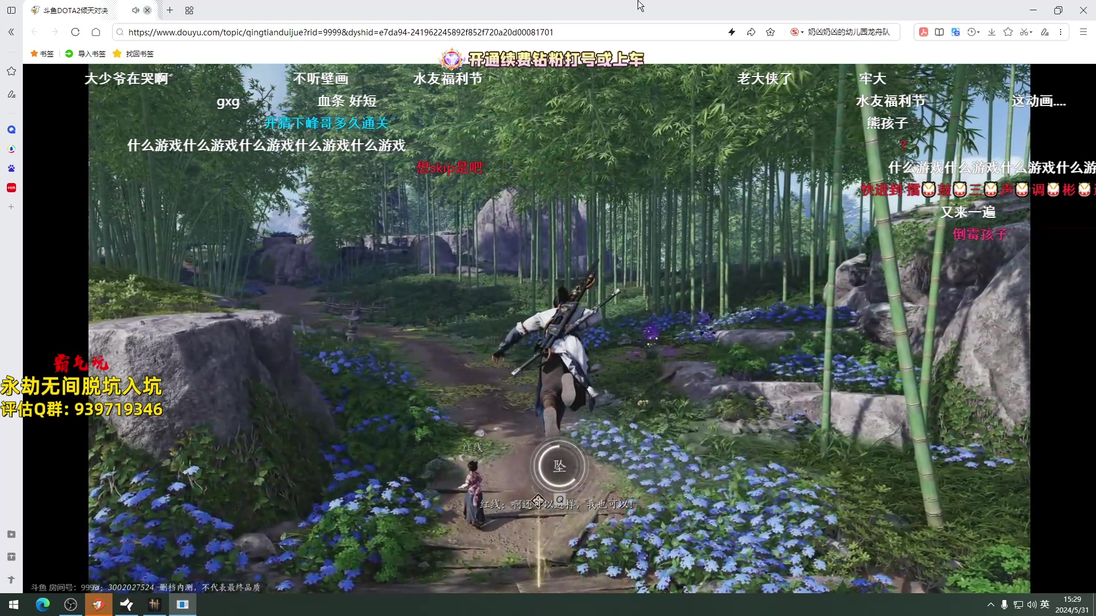Open the favorites star in toolbar
1096x616 pixels.
tap(1008, 32)
